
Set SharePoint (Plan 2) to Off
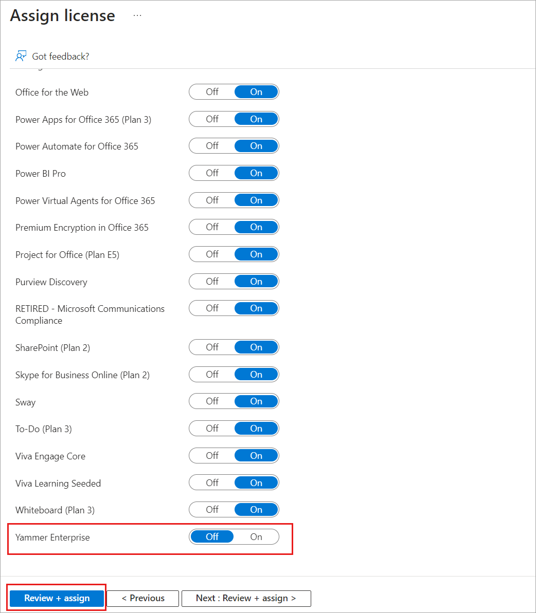click(212, 347)
